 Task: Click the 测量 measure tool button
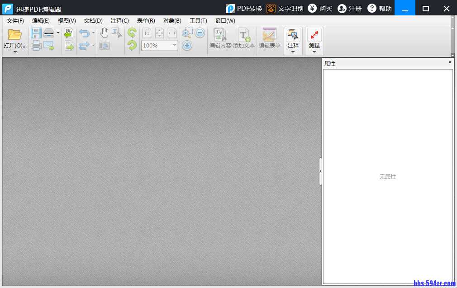314,38
